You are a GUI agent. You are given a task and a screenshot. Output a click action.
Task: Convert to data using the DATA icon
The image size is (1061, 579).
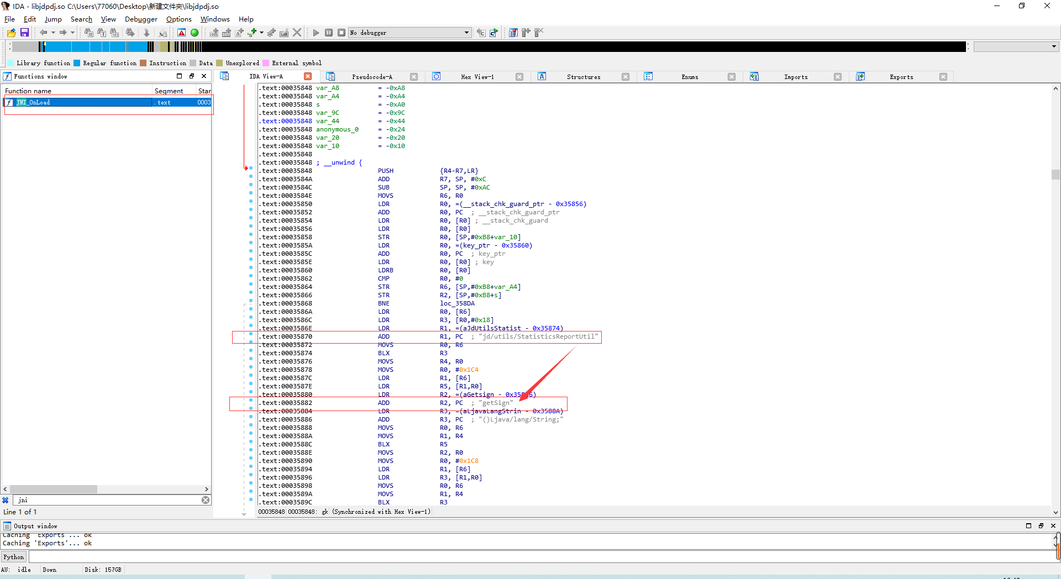click(227, 33)
